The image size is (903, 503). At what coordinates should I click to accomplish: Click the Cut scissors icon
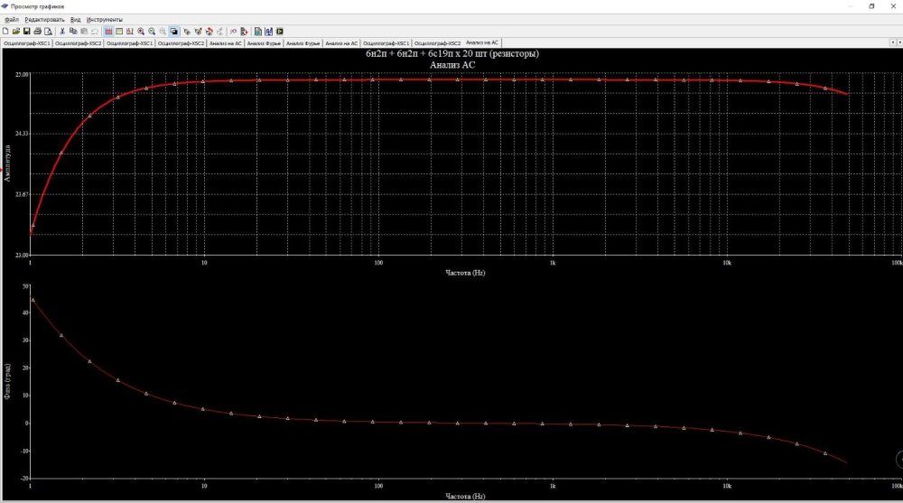(62, 31)
